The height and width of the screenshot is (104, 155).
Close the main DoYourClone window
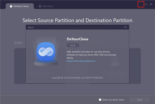pos(151,4)
